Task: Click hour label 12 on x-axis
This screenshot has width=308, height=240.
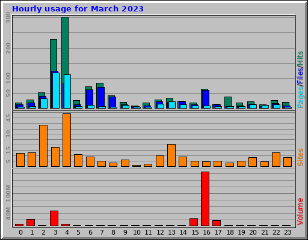Action: tap(160, 232)
